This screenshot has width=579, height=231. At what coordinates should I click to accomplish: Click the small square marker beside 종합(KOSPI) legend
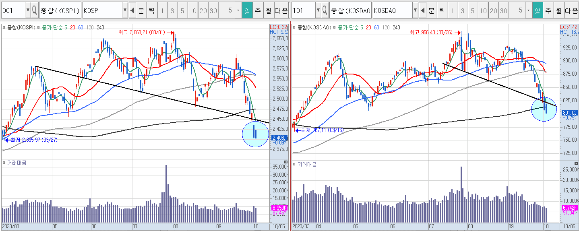coord(4,28)
